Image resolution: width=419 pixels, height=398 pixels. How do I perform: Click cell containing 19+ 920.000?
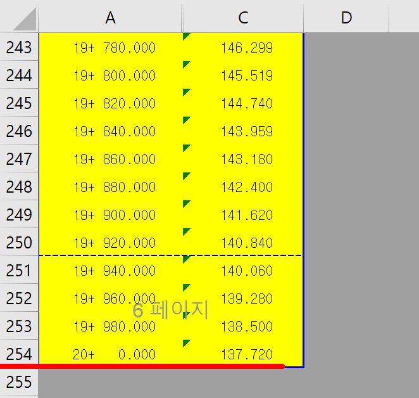pyautogui.click(x=111, y=242)
